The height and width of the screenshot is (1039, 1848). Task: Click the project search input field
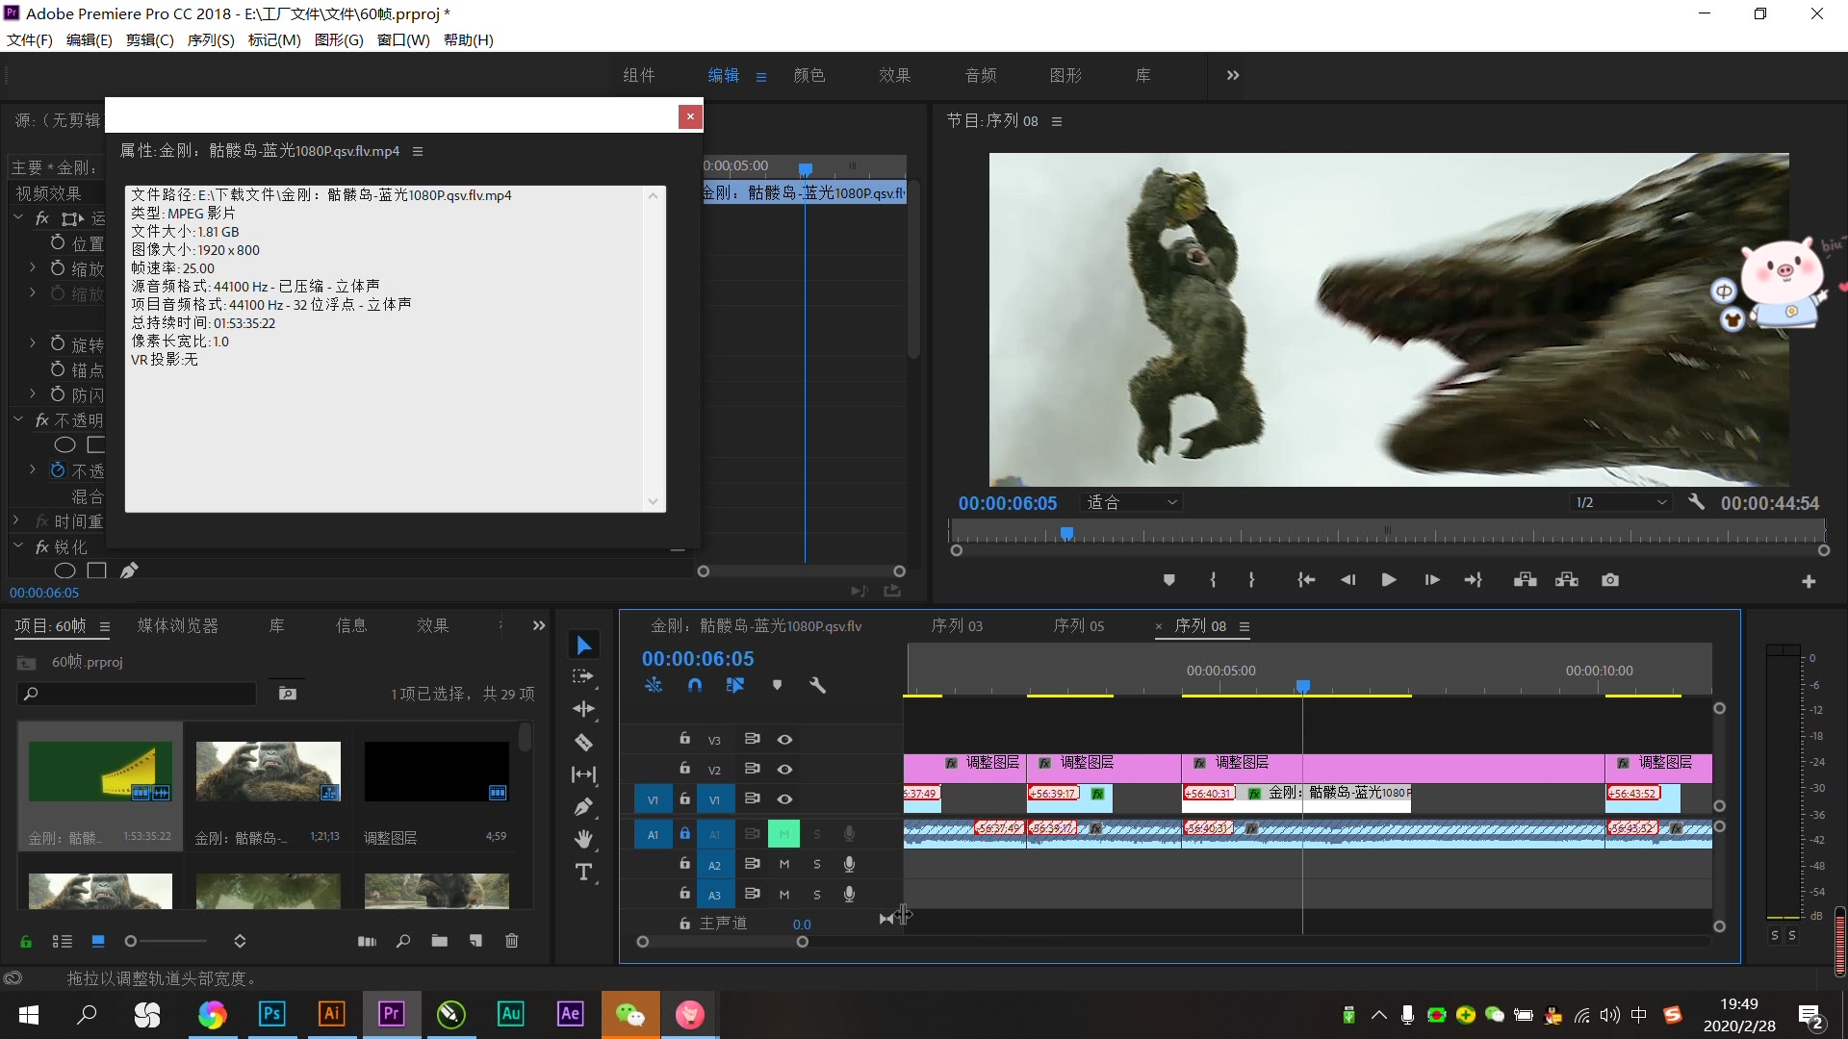pos(137,693)
